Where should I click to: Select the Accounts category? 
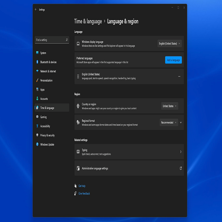[x=52, y=99]
